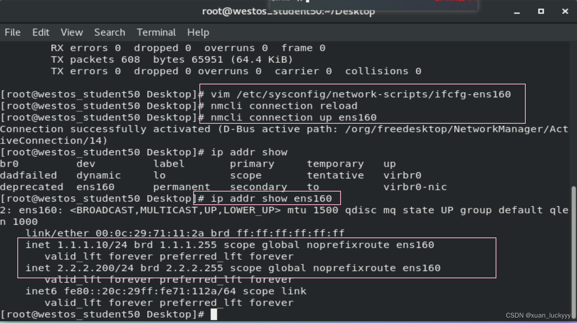Click the link/ether MAC address line

click(185, 233)
